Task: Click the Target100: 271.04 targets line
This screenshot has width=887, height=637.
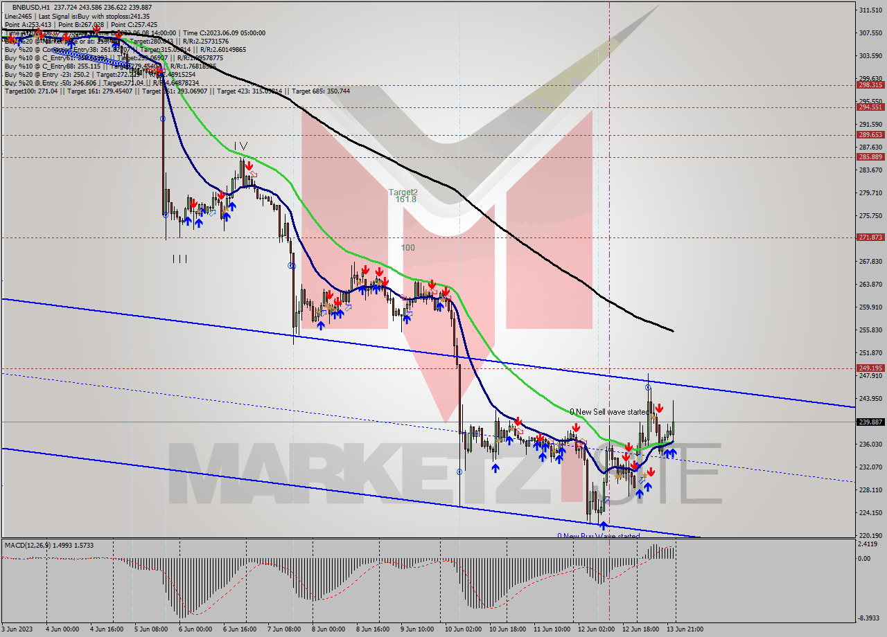Action: (x=177, y=91)
